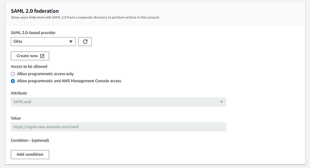Viewport: 310px width, 168px height.
Task: Click the gray arrow on the SAML:aud field
Action: click(x=221, y=102)
